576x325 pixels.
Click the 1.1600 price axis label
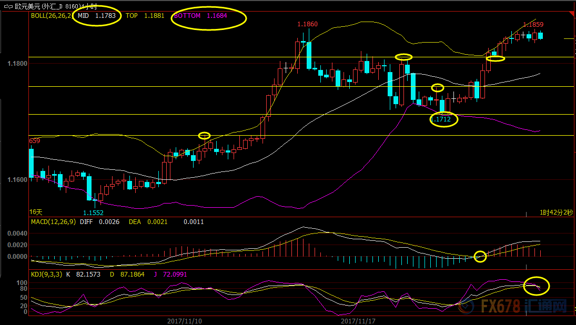pos(17,179)
